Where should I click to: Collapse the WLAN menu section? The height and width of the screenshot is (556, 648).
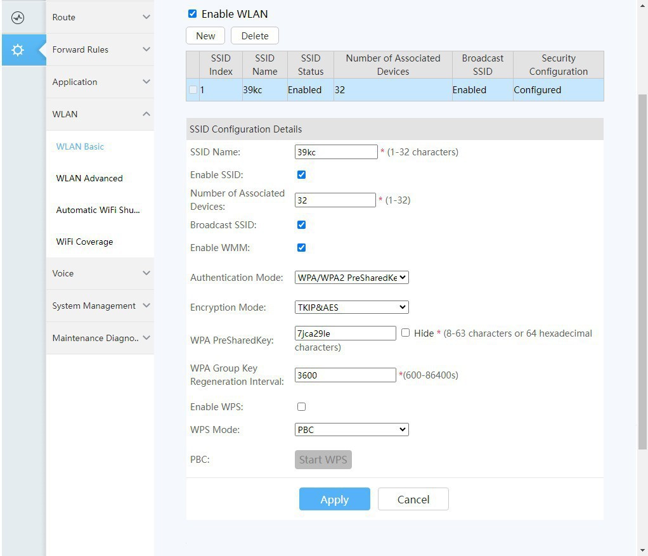click(100, 114)
